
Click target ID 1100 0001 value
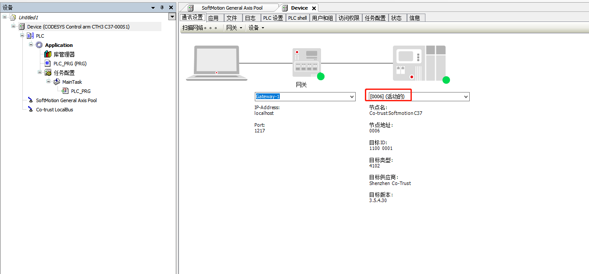381,148
